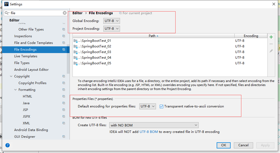
Task: Click the project-level icon beside File Encodings
Action: tap(64, 49)
